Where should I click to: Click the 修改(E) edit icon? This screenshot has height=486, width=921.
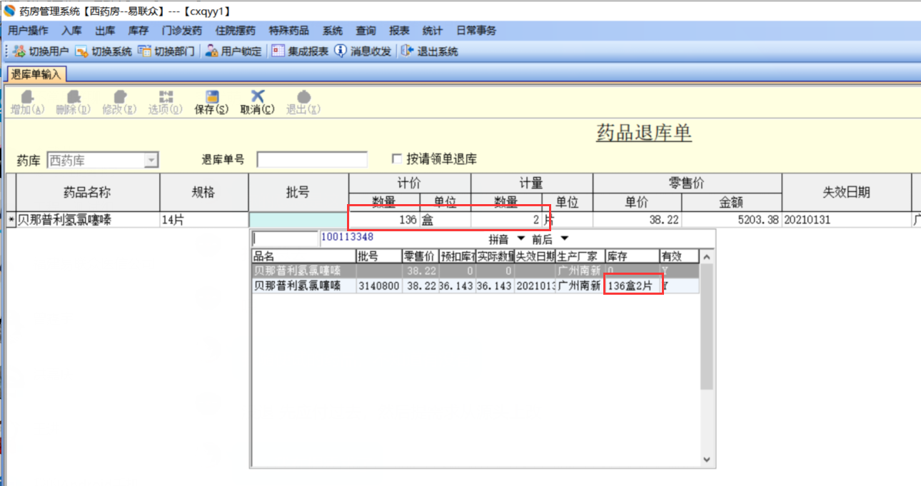tap(120, 96)
